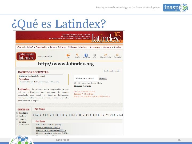Image resolution: width=192 pixels, height=144 pixels.
Task: Browse titles starting with letter M
Action: click(x=77, y=115)
